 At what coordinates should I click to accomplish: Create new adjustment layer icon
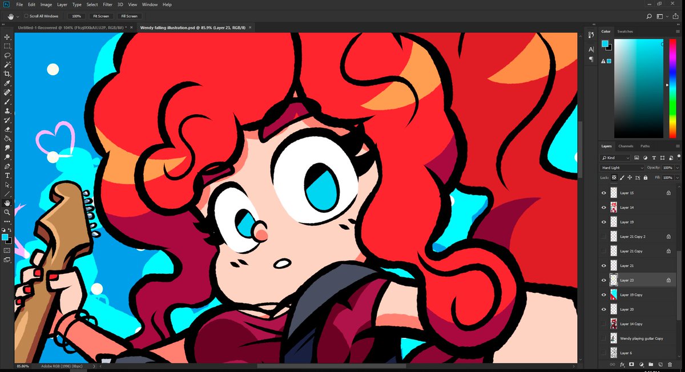coord(641,364)
